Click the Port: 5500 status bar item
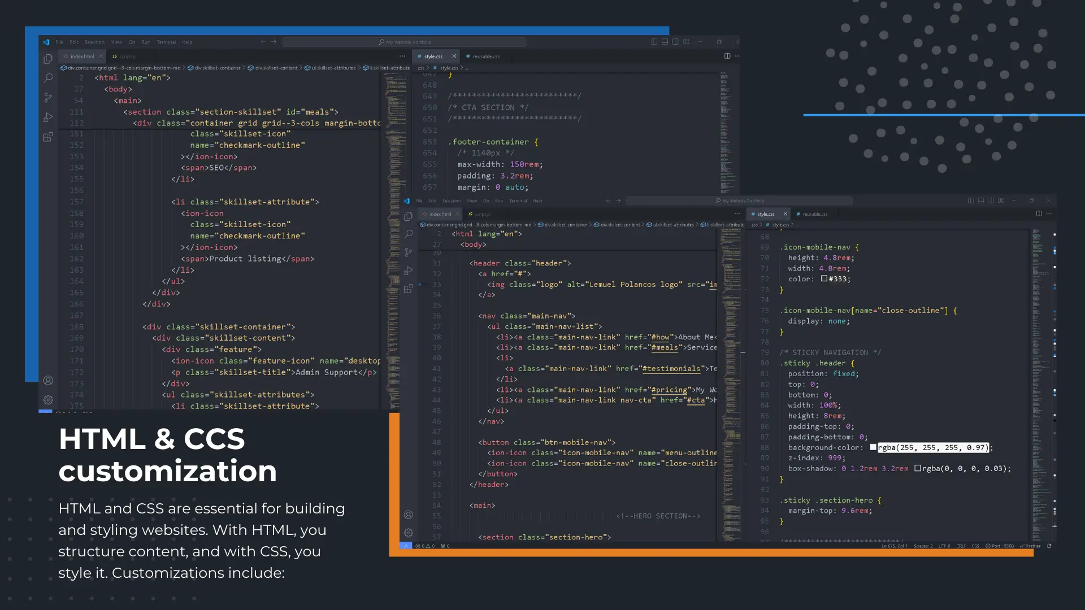The height and width of the screenshot is (610, 1085). (999, 546)
